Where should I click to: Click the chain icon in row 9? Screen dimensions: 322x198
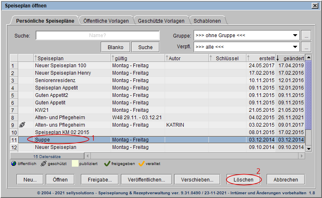click(x=22, y=125)
